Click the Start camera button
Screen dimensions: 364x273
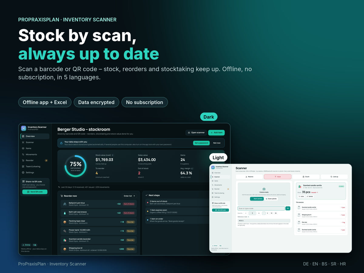pos(257,199)
